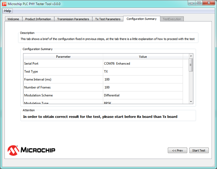This screenshot has width=217, height=169.
Task: Switch to the Welcome tab
Action: click(13, 19)
